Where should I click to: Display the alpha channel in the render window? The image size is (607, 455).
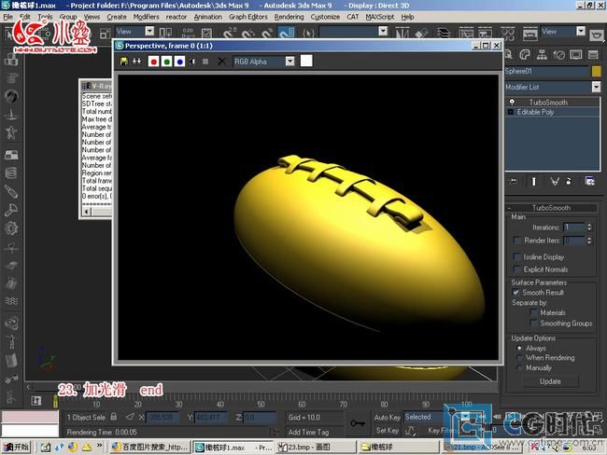click(192, 62)
